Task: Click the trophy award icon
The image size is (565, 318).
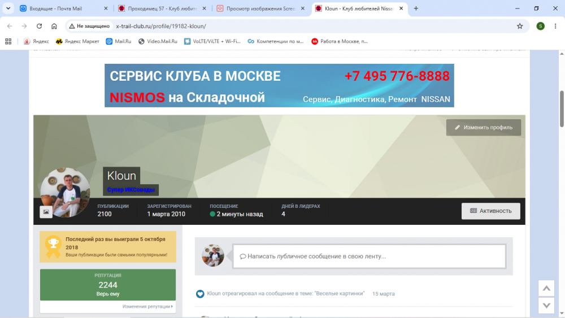Action: click(53, 247)
